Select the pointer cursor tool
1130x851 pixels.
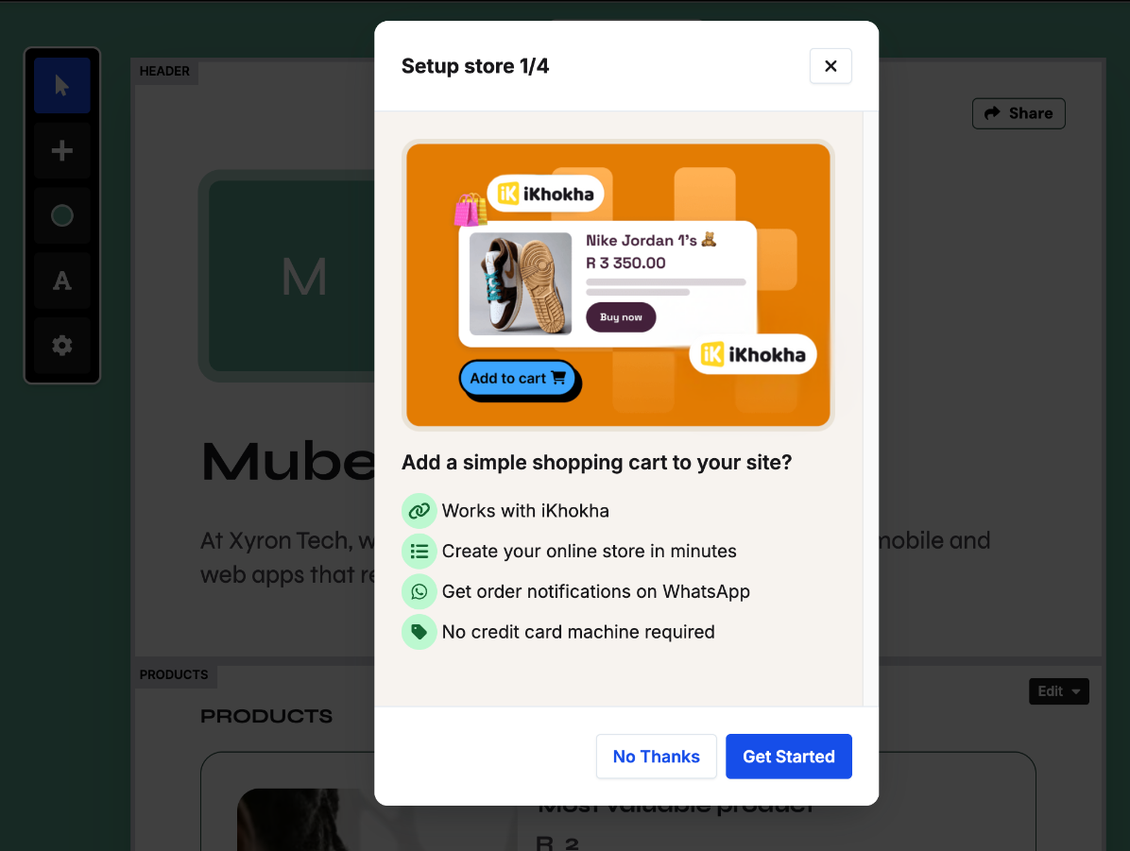click(x=62, y=86)
